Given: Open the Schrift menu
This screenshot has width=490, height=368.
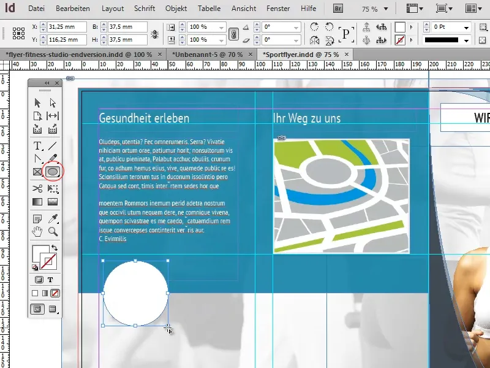Looking at the screenshot, I should coord(145,9).
